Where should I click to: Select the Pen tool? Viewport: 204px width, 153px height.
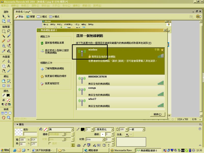(x=9, y=61)
